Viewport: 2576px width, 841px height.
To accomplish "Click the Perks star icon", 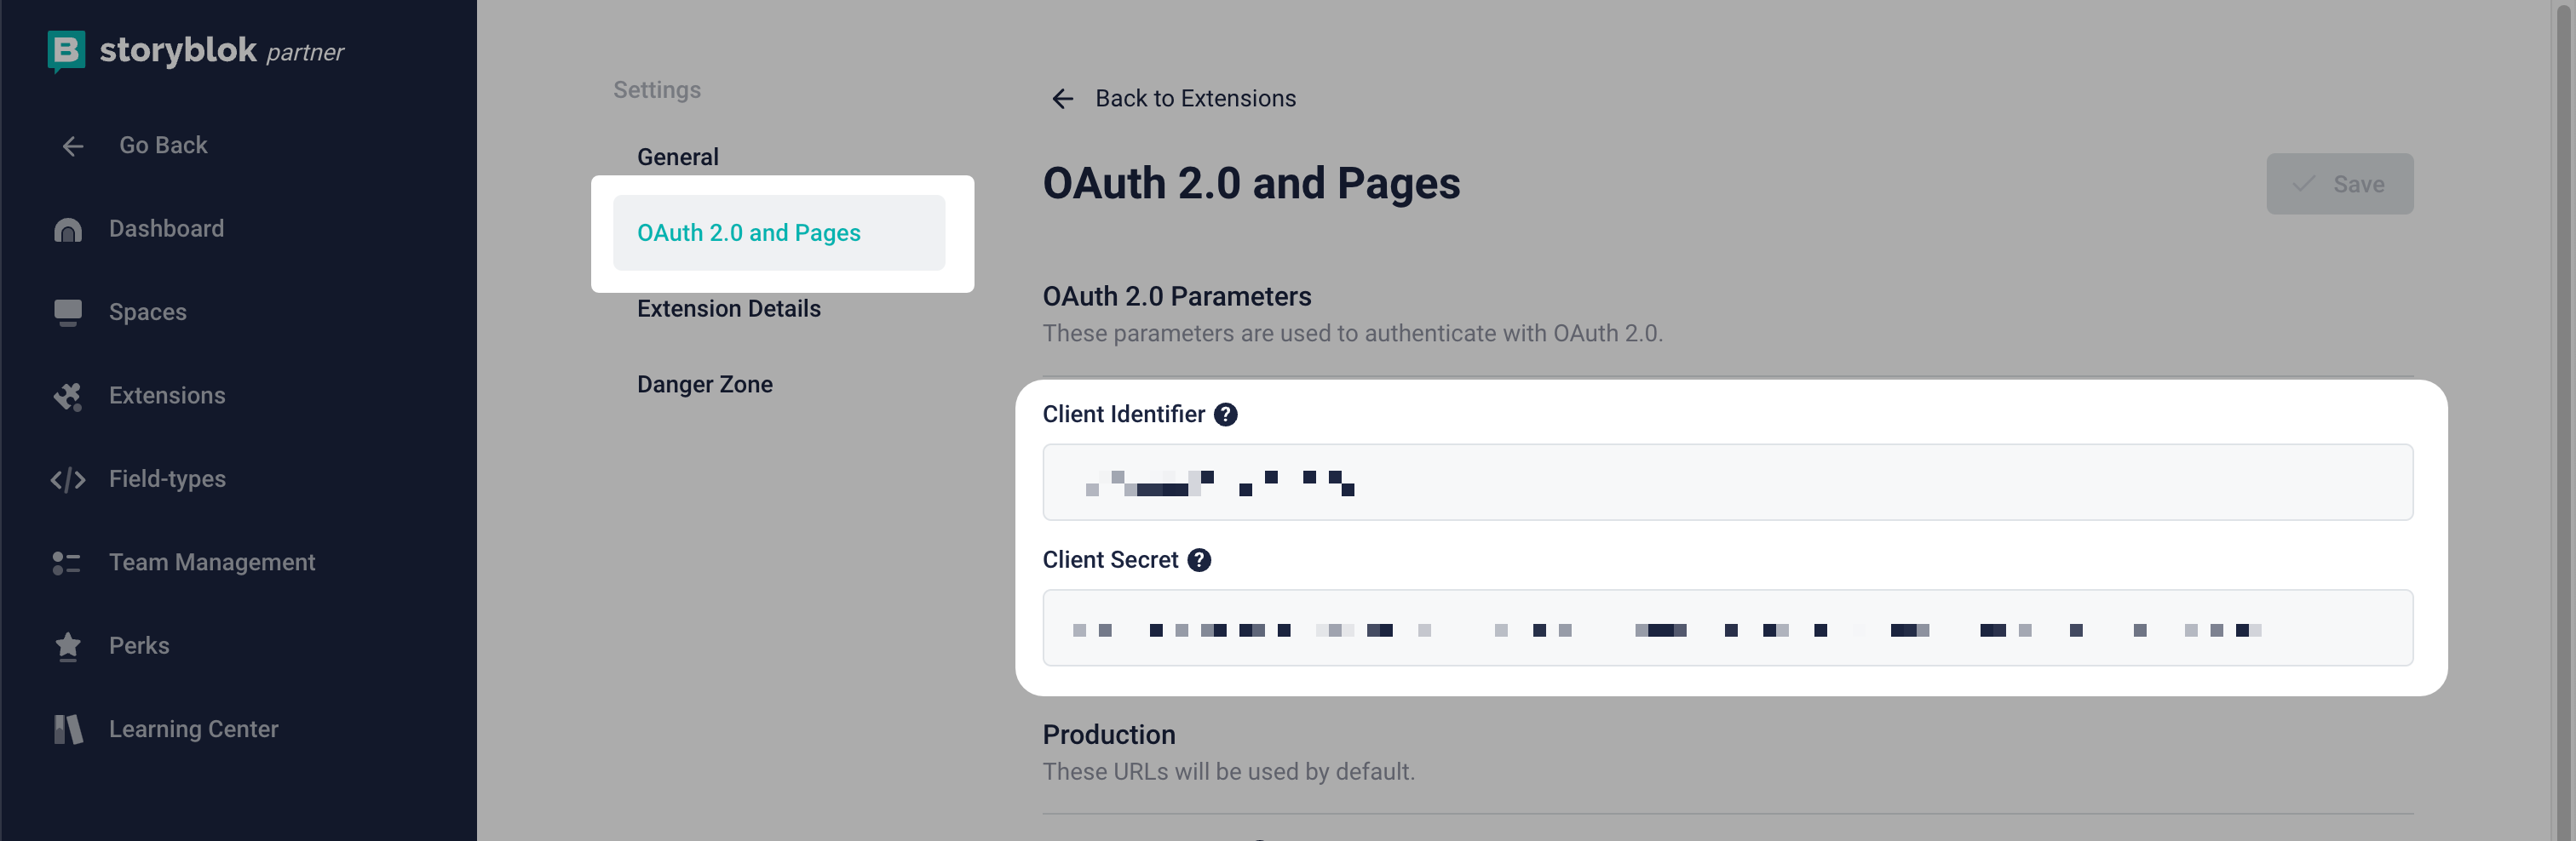I will point(67,646).
